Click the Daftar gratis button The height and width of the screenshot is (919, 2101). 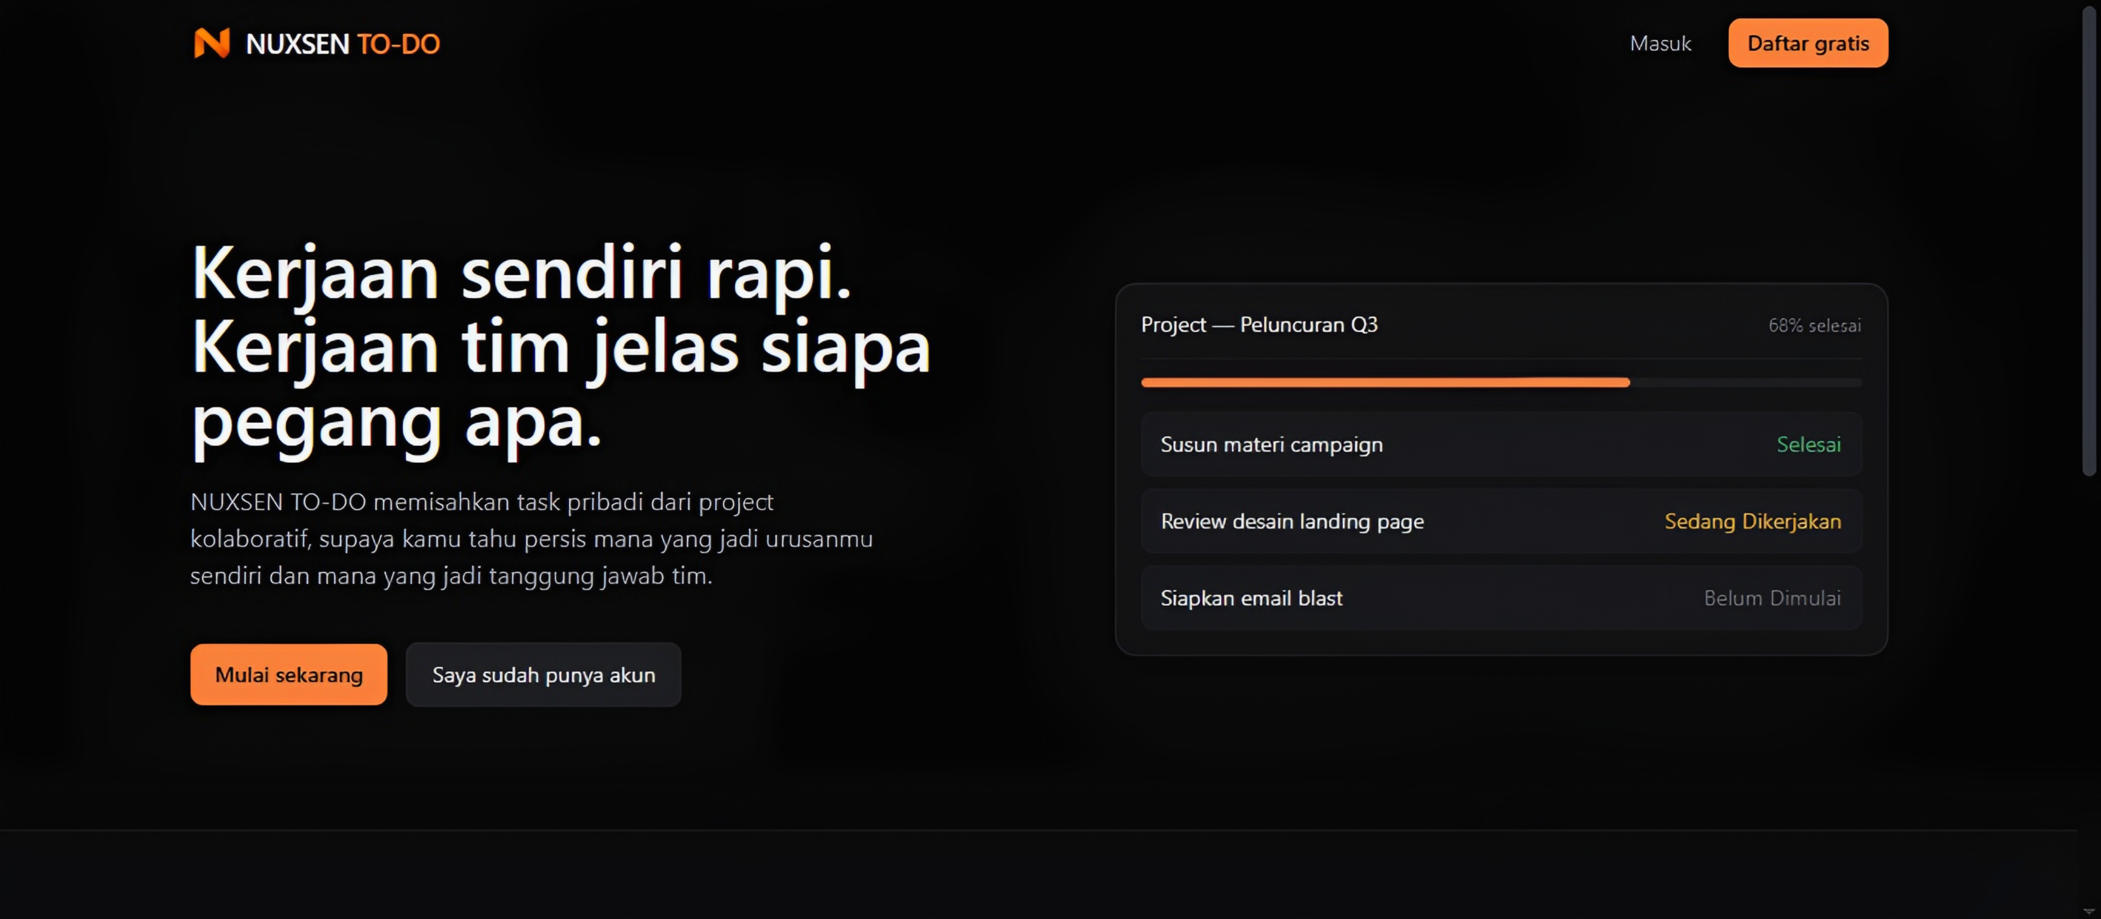(1808, 43)
